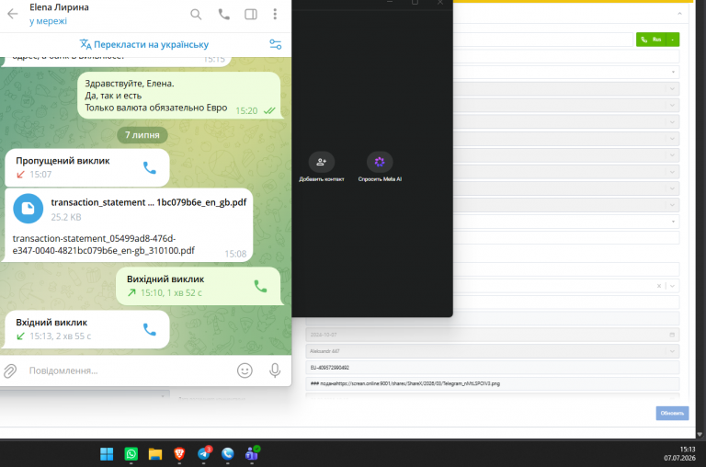Click phone icon in 'Вхідний виклик' bubble
Image resolution: width=706 pixels, height=467 pixels.
point(150,329)
